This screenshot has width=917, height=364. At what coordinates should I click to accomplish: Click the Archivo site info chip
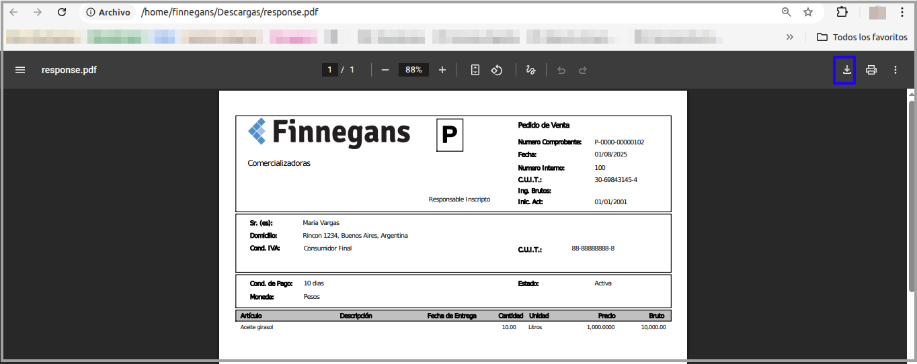[x=108, y=12]
